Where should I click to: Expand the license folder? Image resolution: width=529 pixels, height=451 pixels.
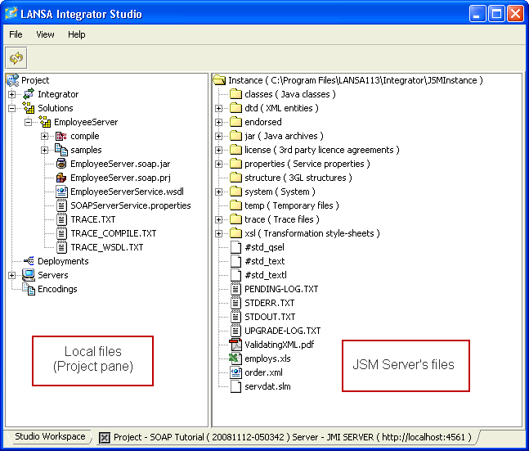tap(219, 150)
